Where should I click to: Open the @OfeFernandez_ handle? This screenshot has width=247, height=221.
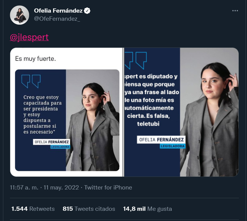pyautogui.click(x=57, y=19)
